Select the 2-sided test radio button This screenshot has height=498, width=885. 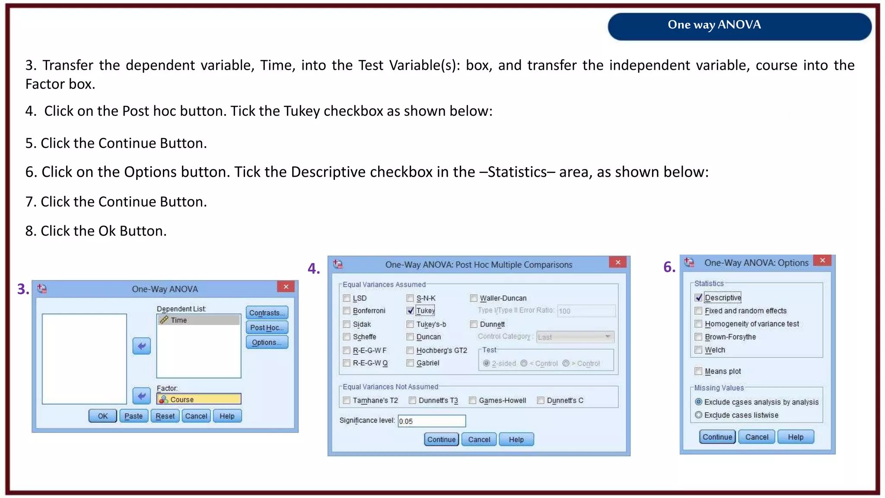coord(486,363)
